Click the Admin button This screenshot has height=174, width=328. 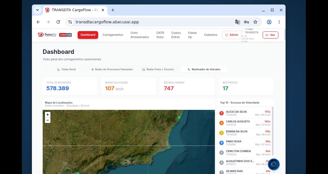(232, 35)
